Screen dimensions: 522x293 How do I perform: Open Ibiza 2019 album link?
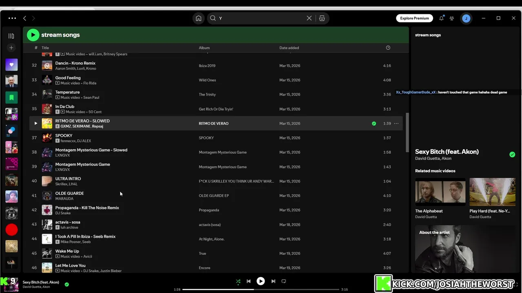click(207, 66)
